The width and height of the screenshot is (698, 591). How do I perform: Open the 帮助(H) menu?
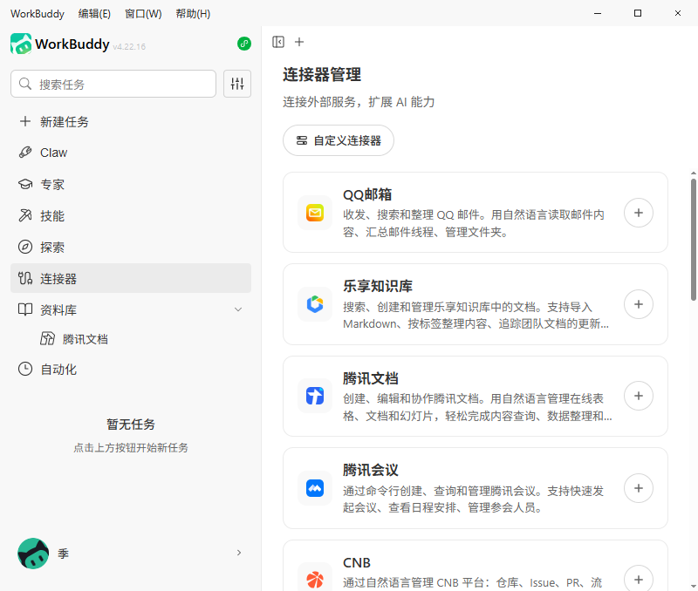pyautogui.click(x=193, y=14)
